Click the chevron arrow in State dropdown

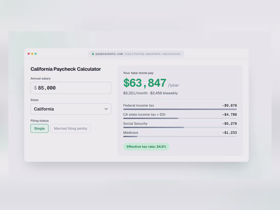(x=106, y=109)
